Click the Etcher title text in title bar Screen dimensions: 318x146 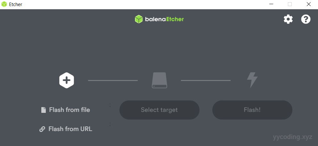coord(16,4)
